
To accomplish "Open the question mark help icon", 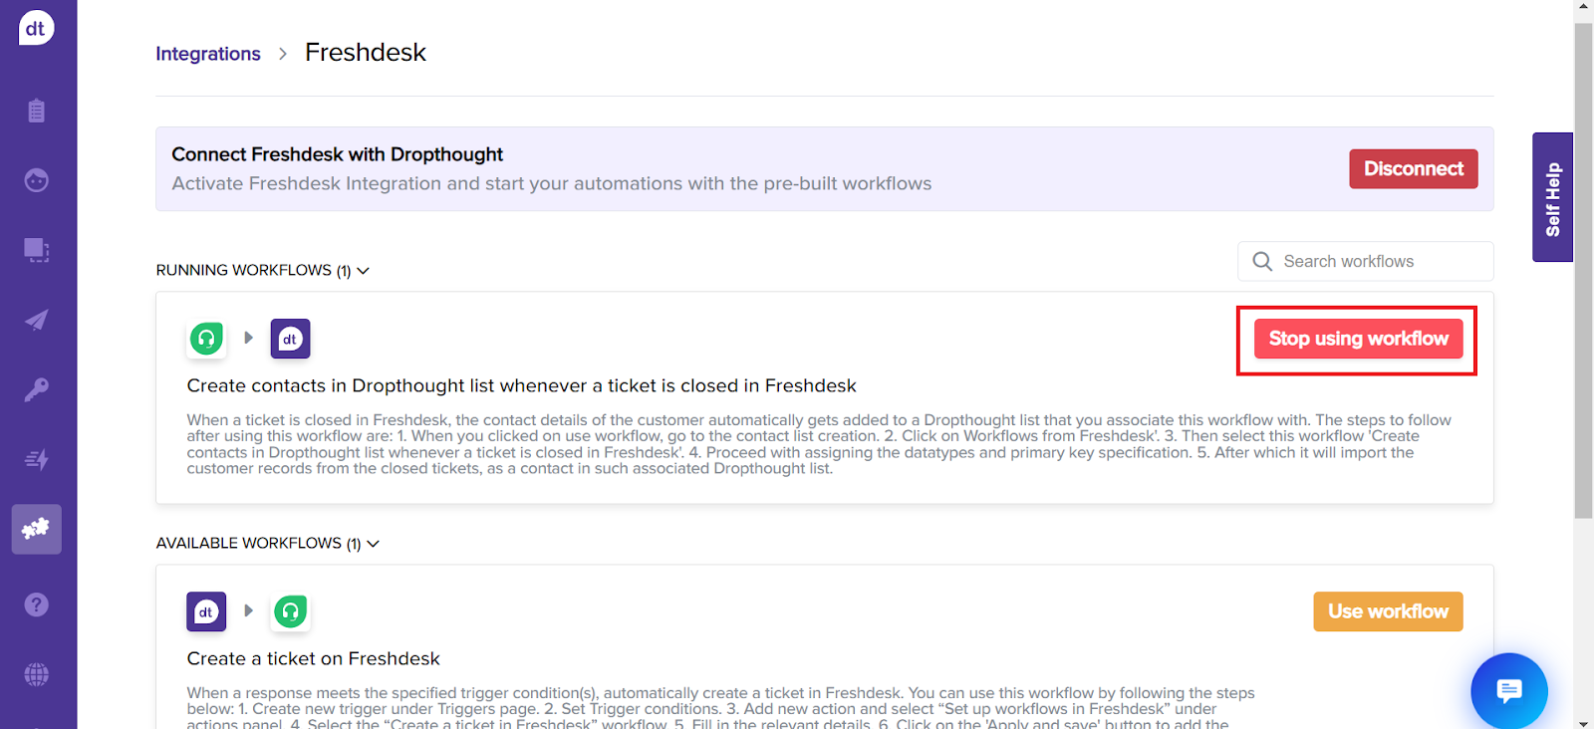I will 37,605.
